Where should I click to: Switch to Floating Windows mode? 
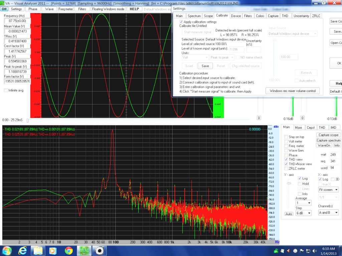108,9
